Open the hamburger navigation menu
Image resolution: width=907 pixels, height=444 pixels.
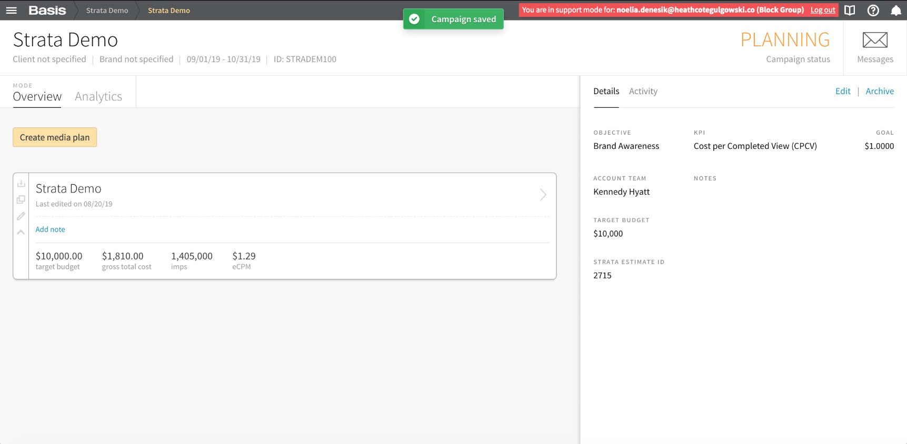click(x=12, y=11)
